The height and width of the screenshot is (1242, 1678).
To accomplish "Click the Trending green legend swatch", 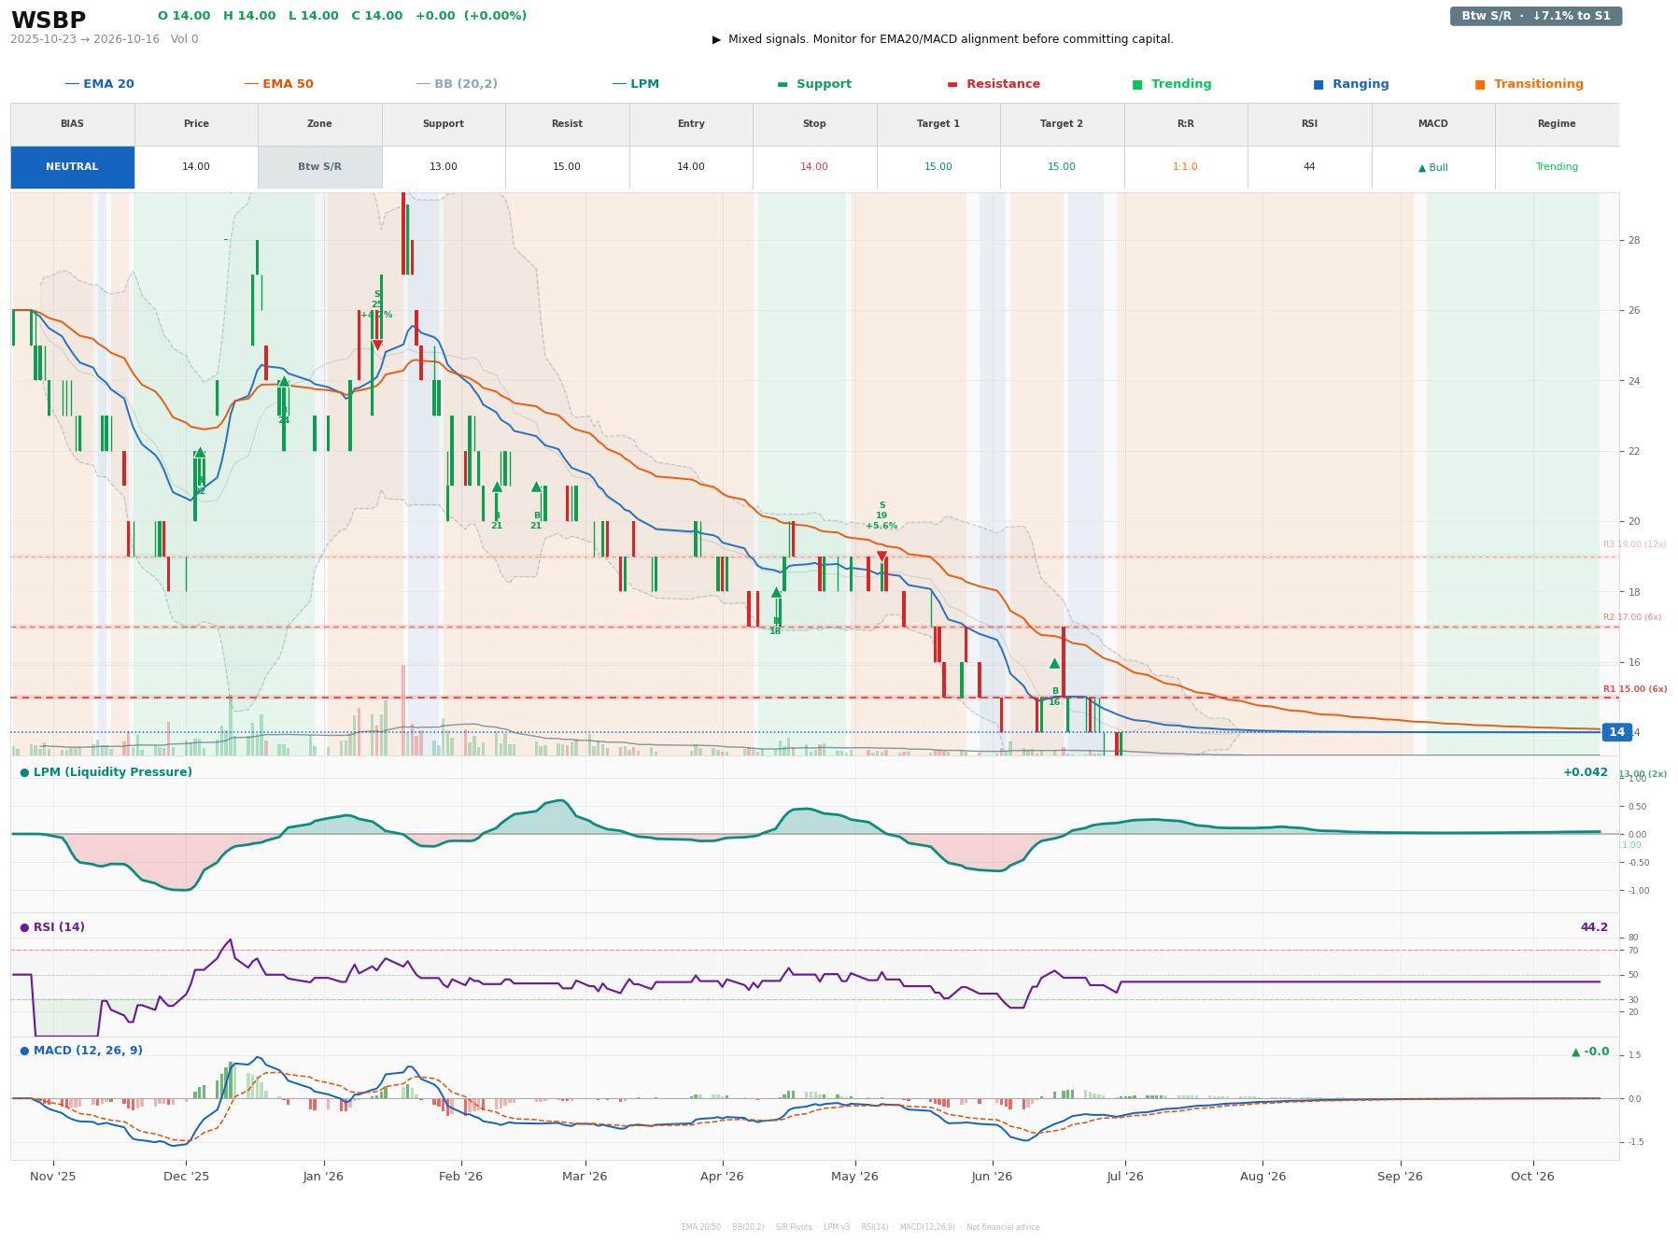I will (x=1137, y=84).
